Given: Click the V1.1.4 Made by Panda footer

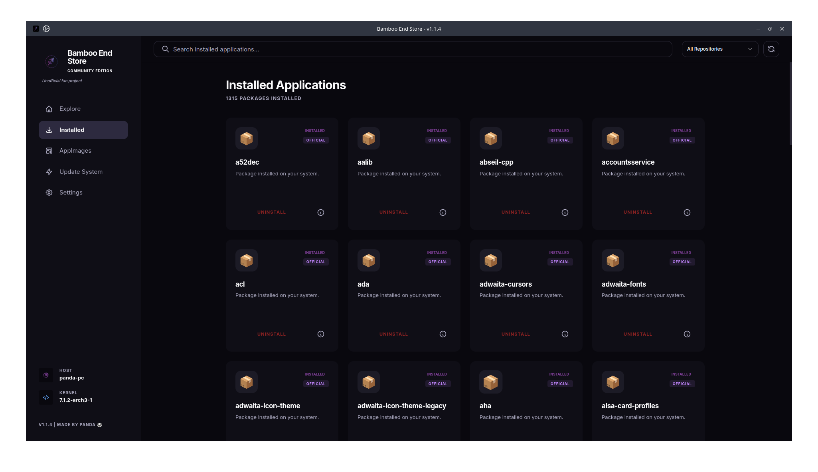Looking at the screenshot, I should click(70, 425).
